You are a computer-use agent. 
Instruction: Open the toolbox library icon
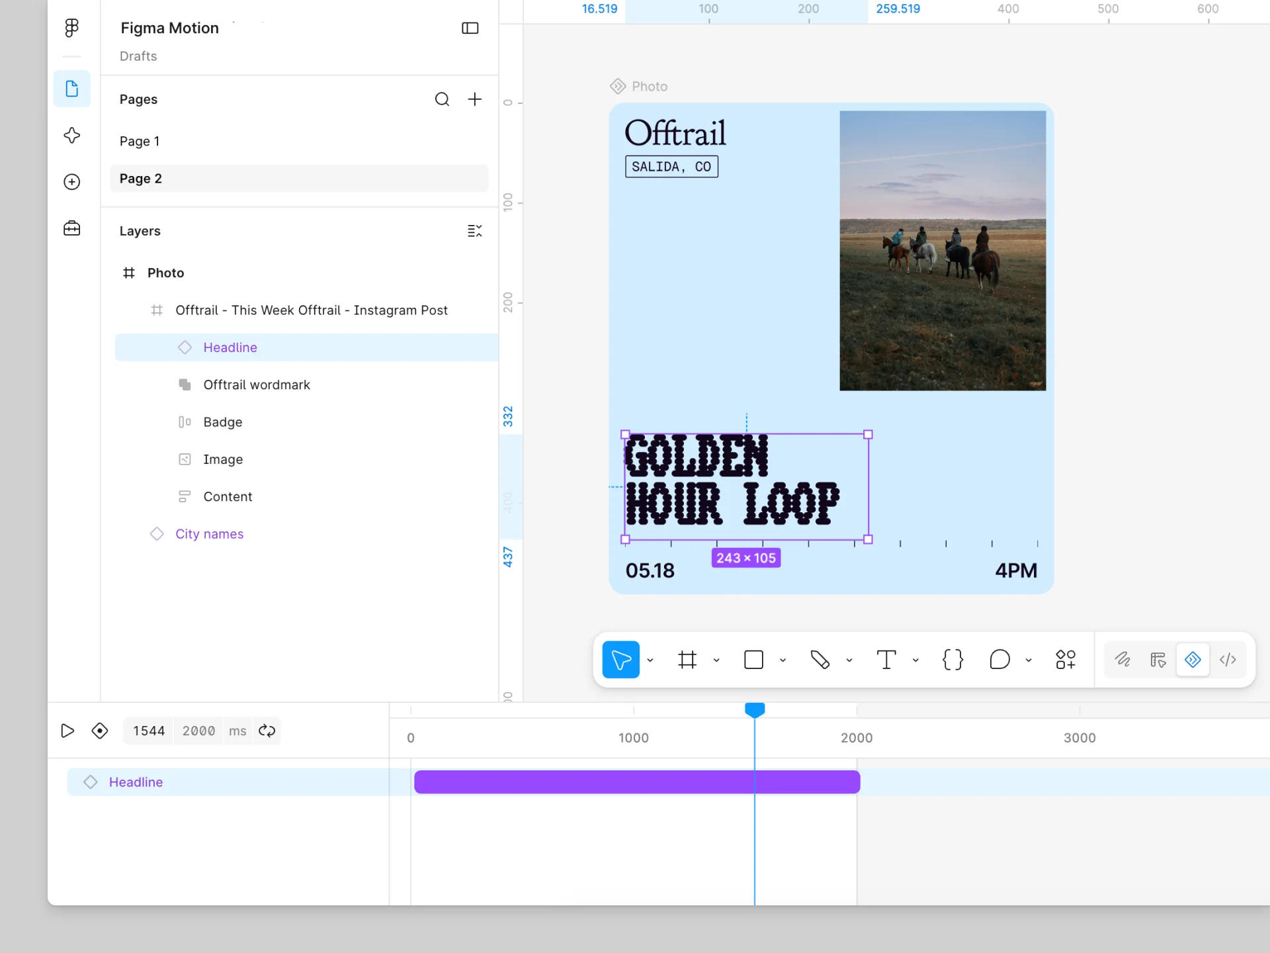(x=71, y=228)
